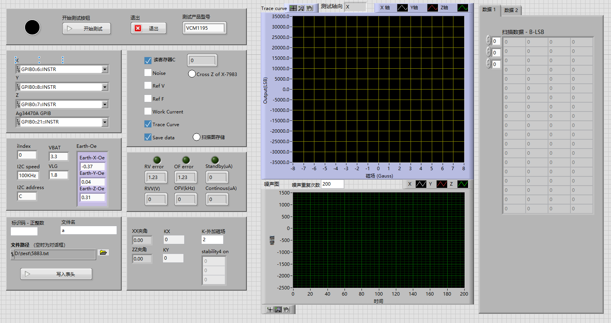611x323 pixels.
Task: Click the Z轴 green plot color swatch
Action: click(x=462, y=8)
